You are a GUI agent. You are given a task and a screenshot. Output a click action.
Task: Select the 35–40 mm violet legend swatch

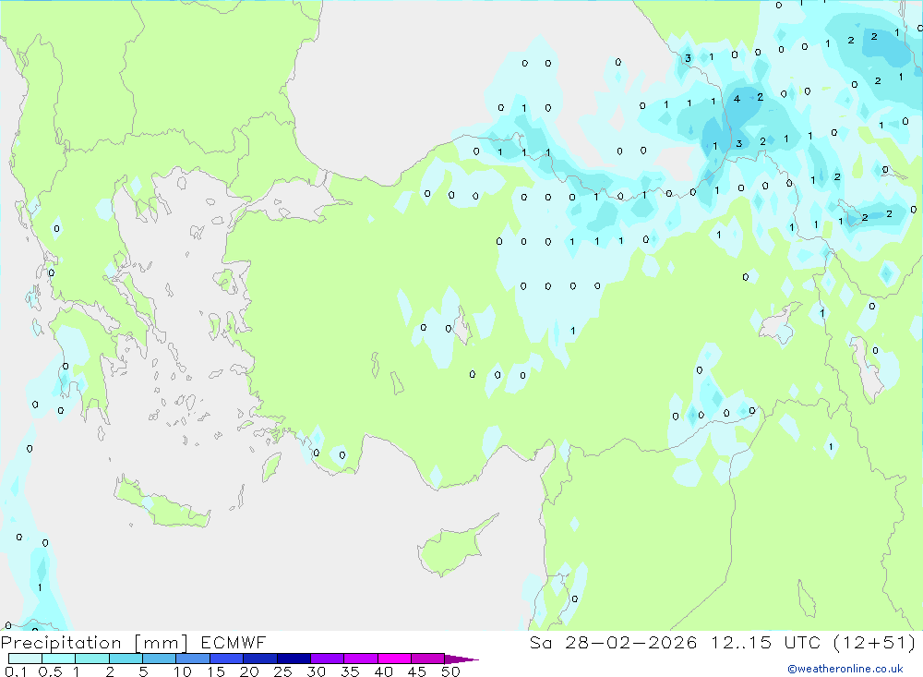tap(361, 659)
